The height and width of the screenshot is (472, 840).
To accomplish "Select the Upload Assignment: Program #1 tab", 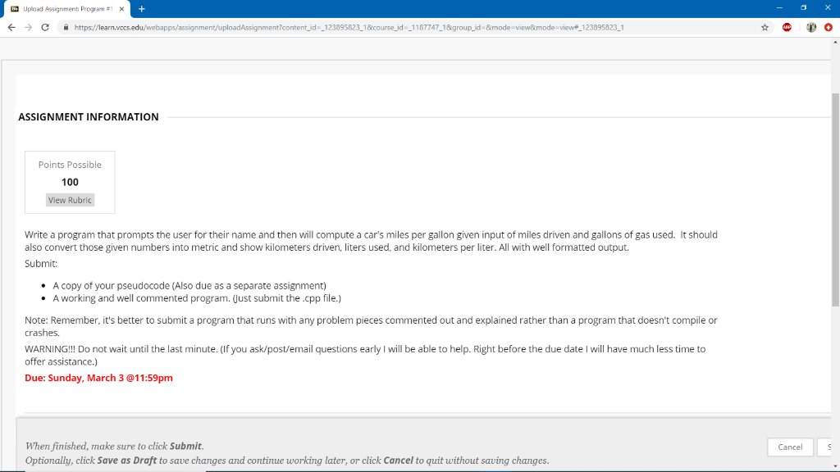I will 67,8.
